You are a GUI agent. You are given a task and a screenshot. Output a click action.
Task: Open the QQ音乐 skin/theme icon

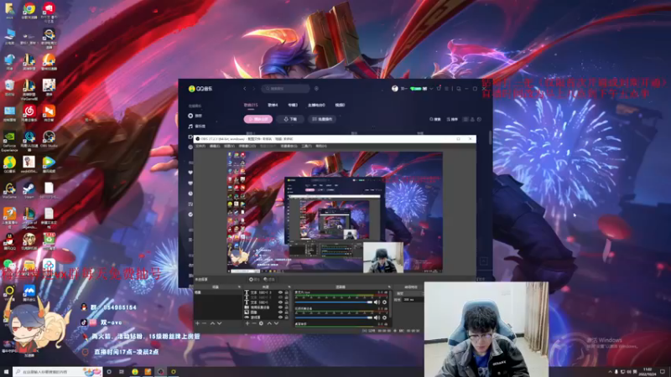tap(439, 89)
